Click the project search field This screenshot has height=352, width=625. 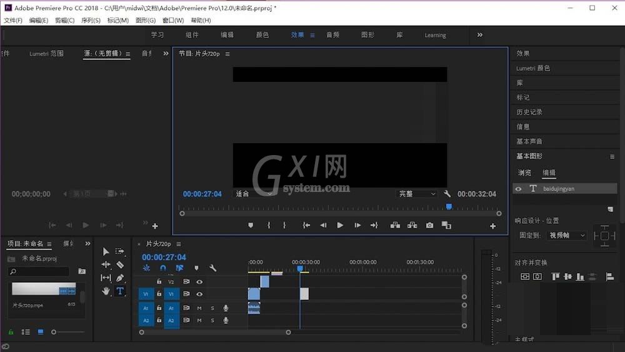tap(39, 271)
